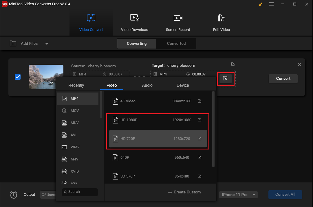Select the 4K Video 3840x2160 preset
The image size is (313, 207).
tap(158, 101)
